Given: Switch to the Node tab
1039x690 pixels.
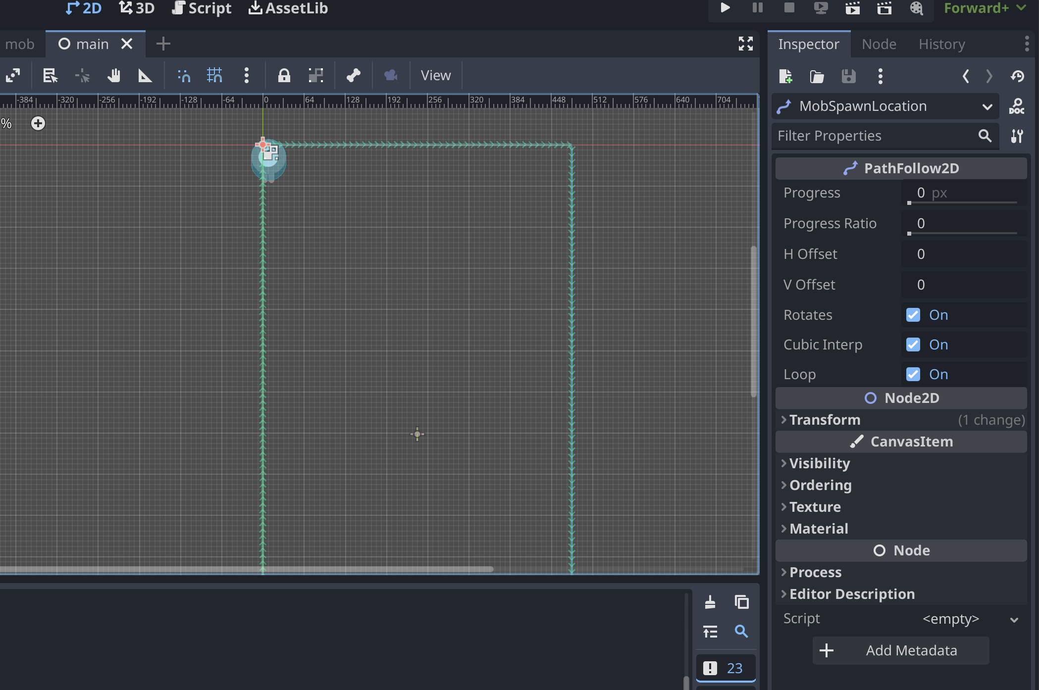Looking at the screenshot, I should point(879,44).
